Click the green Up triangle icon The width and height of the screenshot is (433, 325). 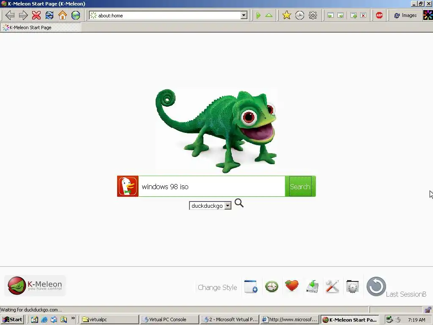269,16
